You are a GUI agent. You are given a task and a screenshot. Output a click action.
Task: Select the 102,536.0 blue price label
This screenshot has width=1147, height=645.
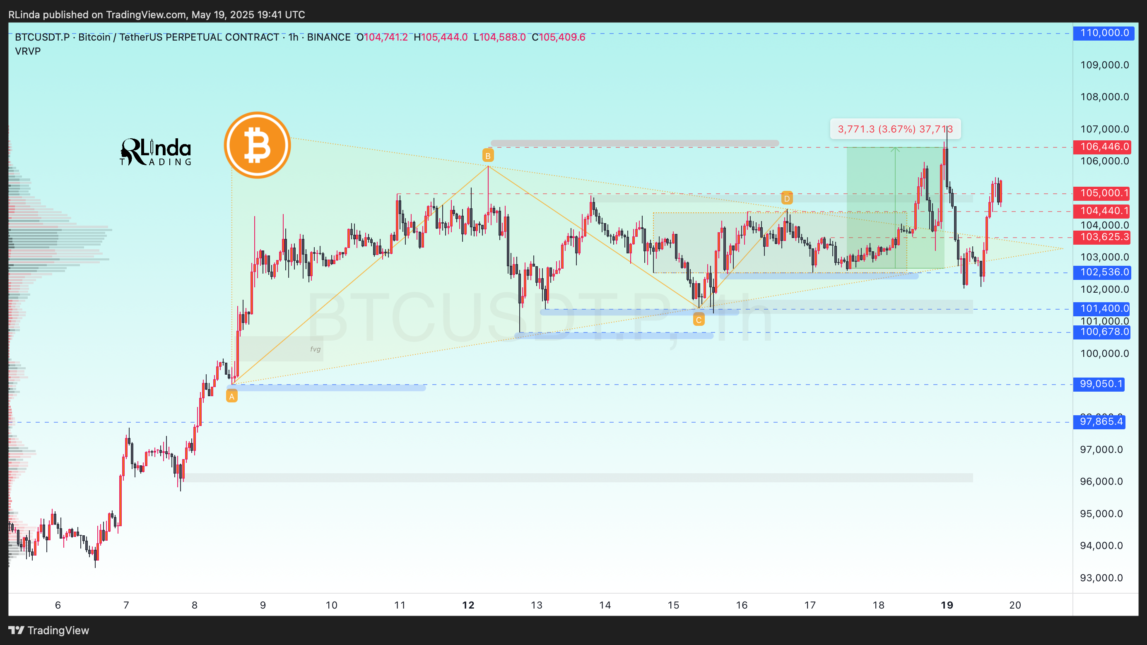tap(1101, 272)
